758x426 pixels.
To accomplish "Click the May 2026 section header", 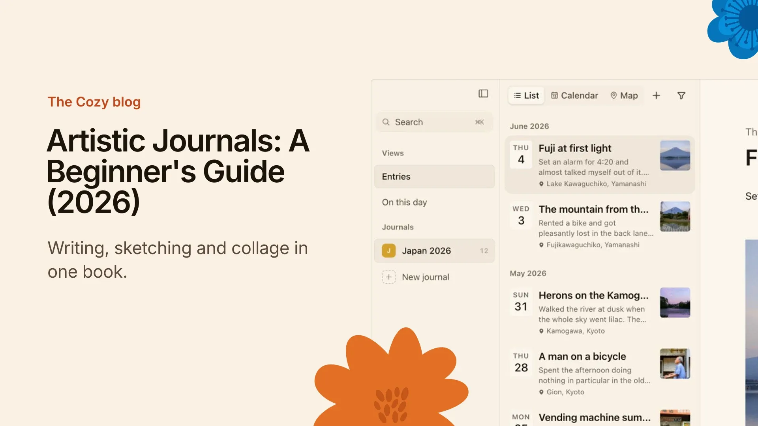I will [x=528, y=273].
